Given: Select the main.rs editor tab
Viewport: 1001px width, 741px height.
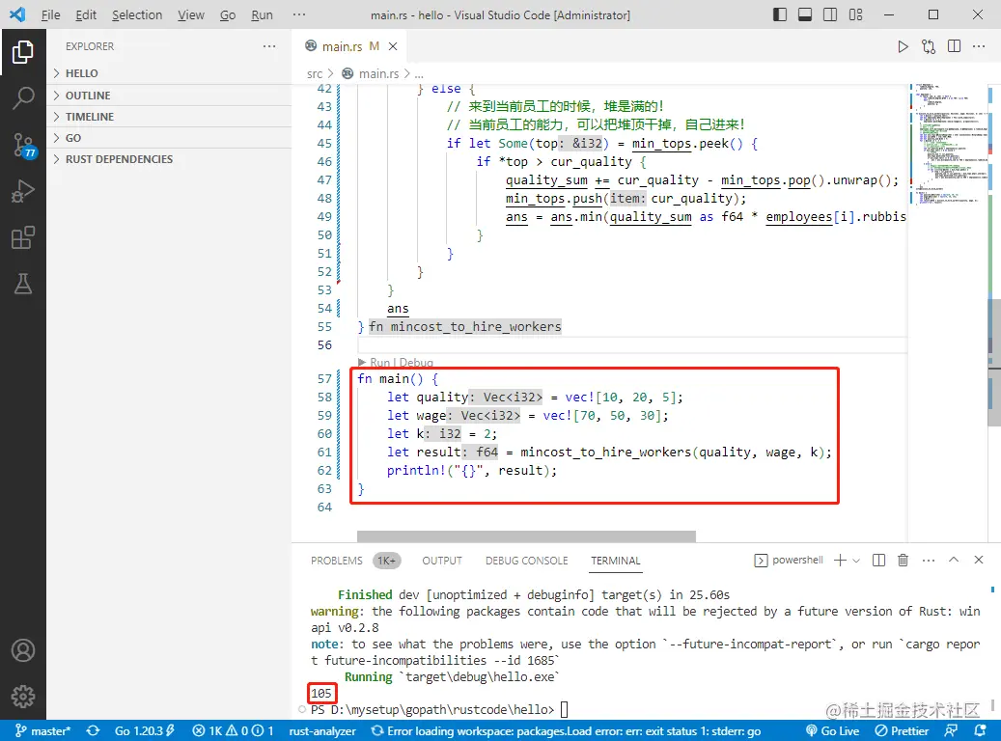Looking at the screenshot, I should [351, 46].
